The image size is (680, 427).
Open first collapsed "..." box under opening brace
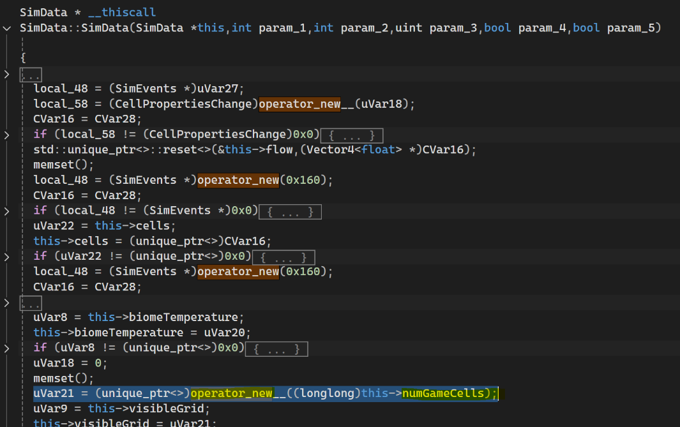coord(30,75)
